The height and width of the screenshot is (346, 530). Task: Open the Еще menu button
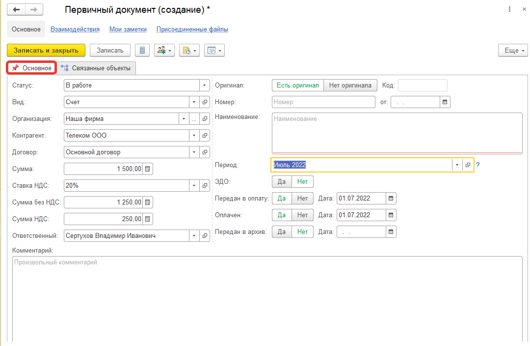(512, 51)
